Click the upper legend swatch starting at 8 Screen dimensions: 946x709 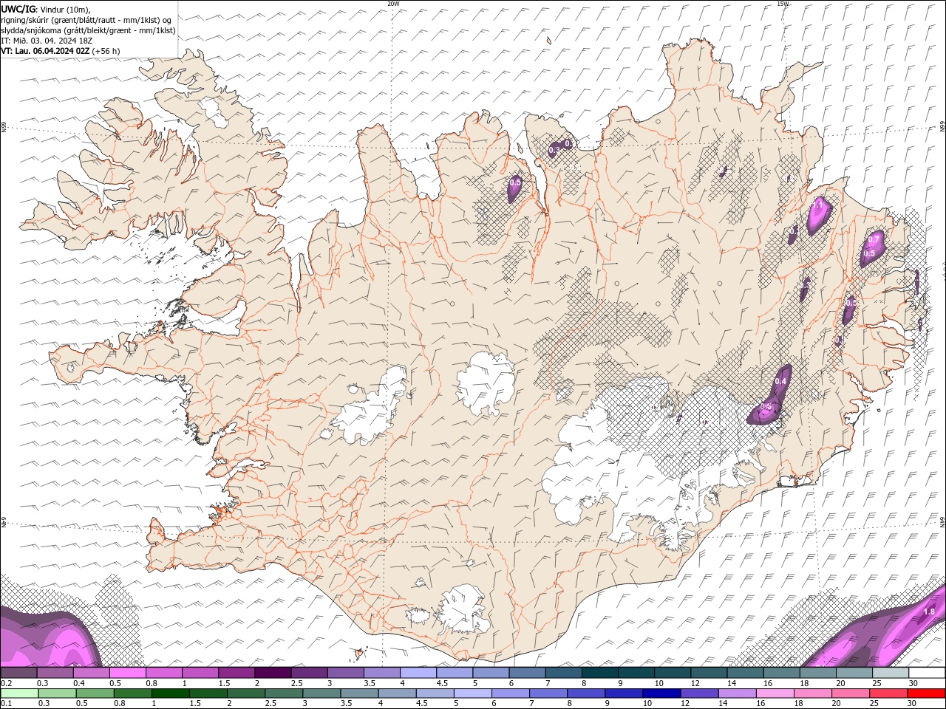(x=599, y=673)
